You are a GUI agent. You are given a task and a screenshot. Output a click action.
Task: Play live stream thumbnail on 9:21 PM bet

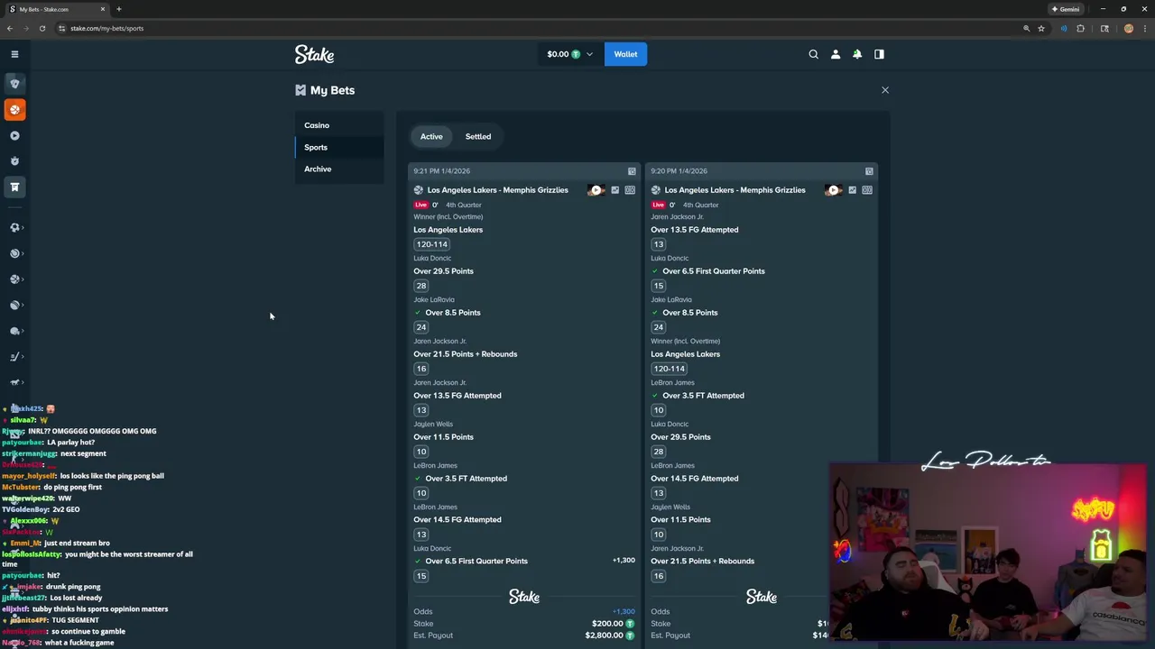tap(596, 190)
